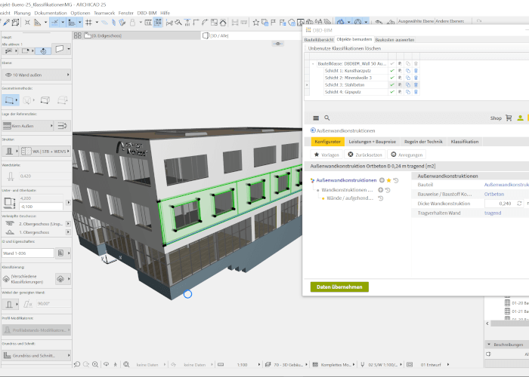The width and height of the screenshot is (529, 377).
Task: Toggle eye visibility icon above 3D view
Action: coord(278,44)
